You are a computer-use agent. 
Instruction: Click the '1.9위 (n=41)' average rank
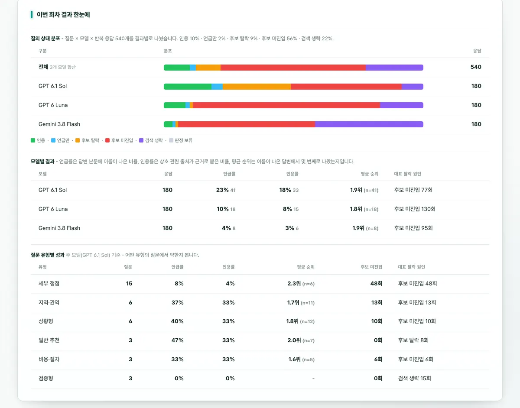click(364, 190)
